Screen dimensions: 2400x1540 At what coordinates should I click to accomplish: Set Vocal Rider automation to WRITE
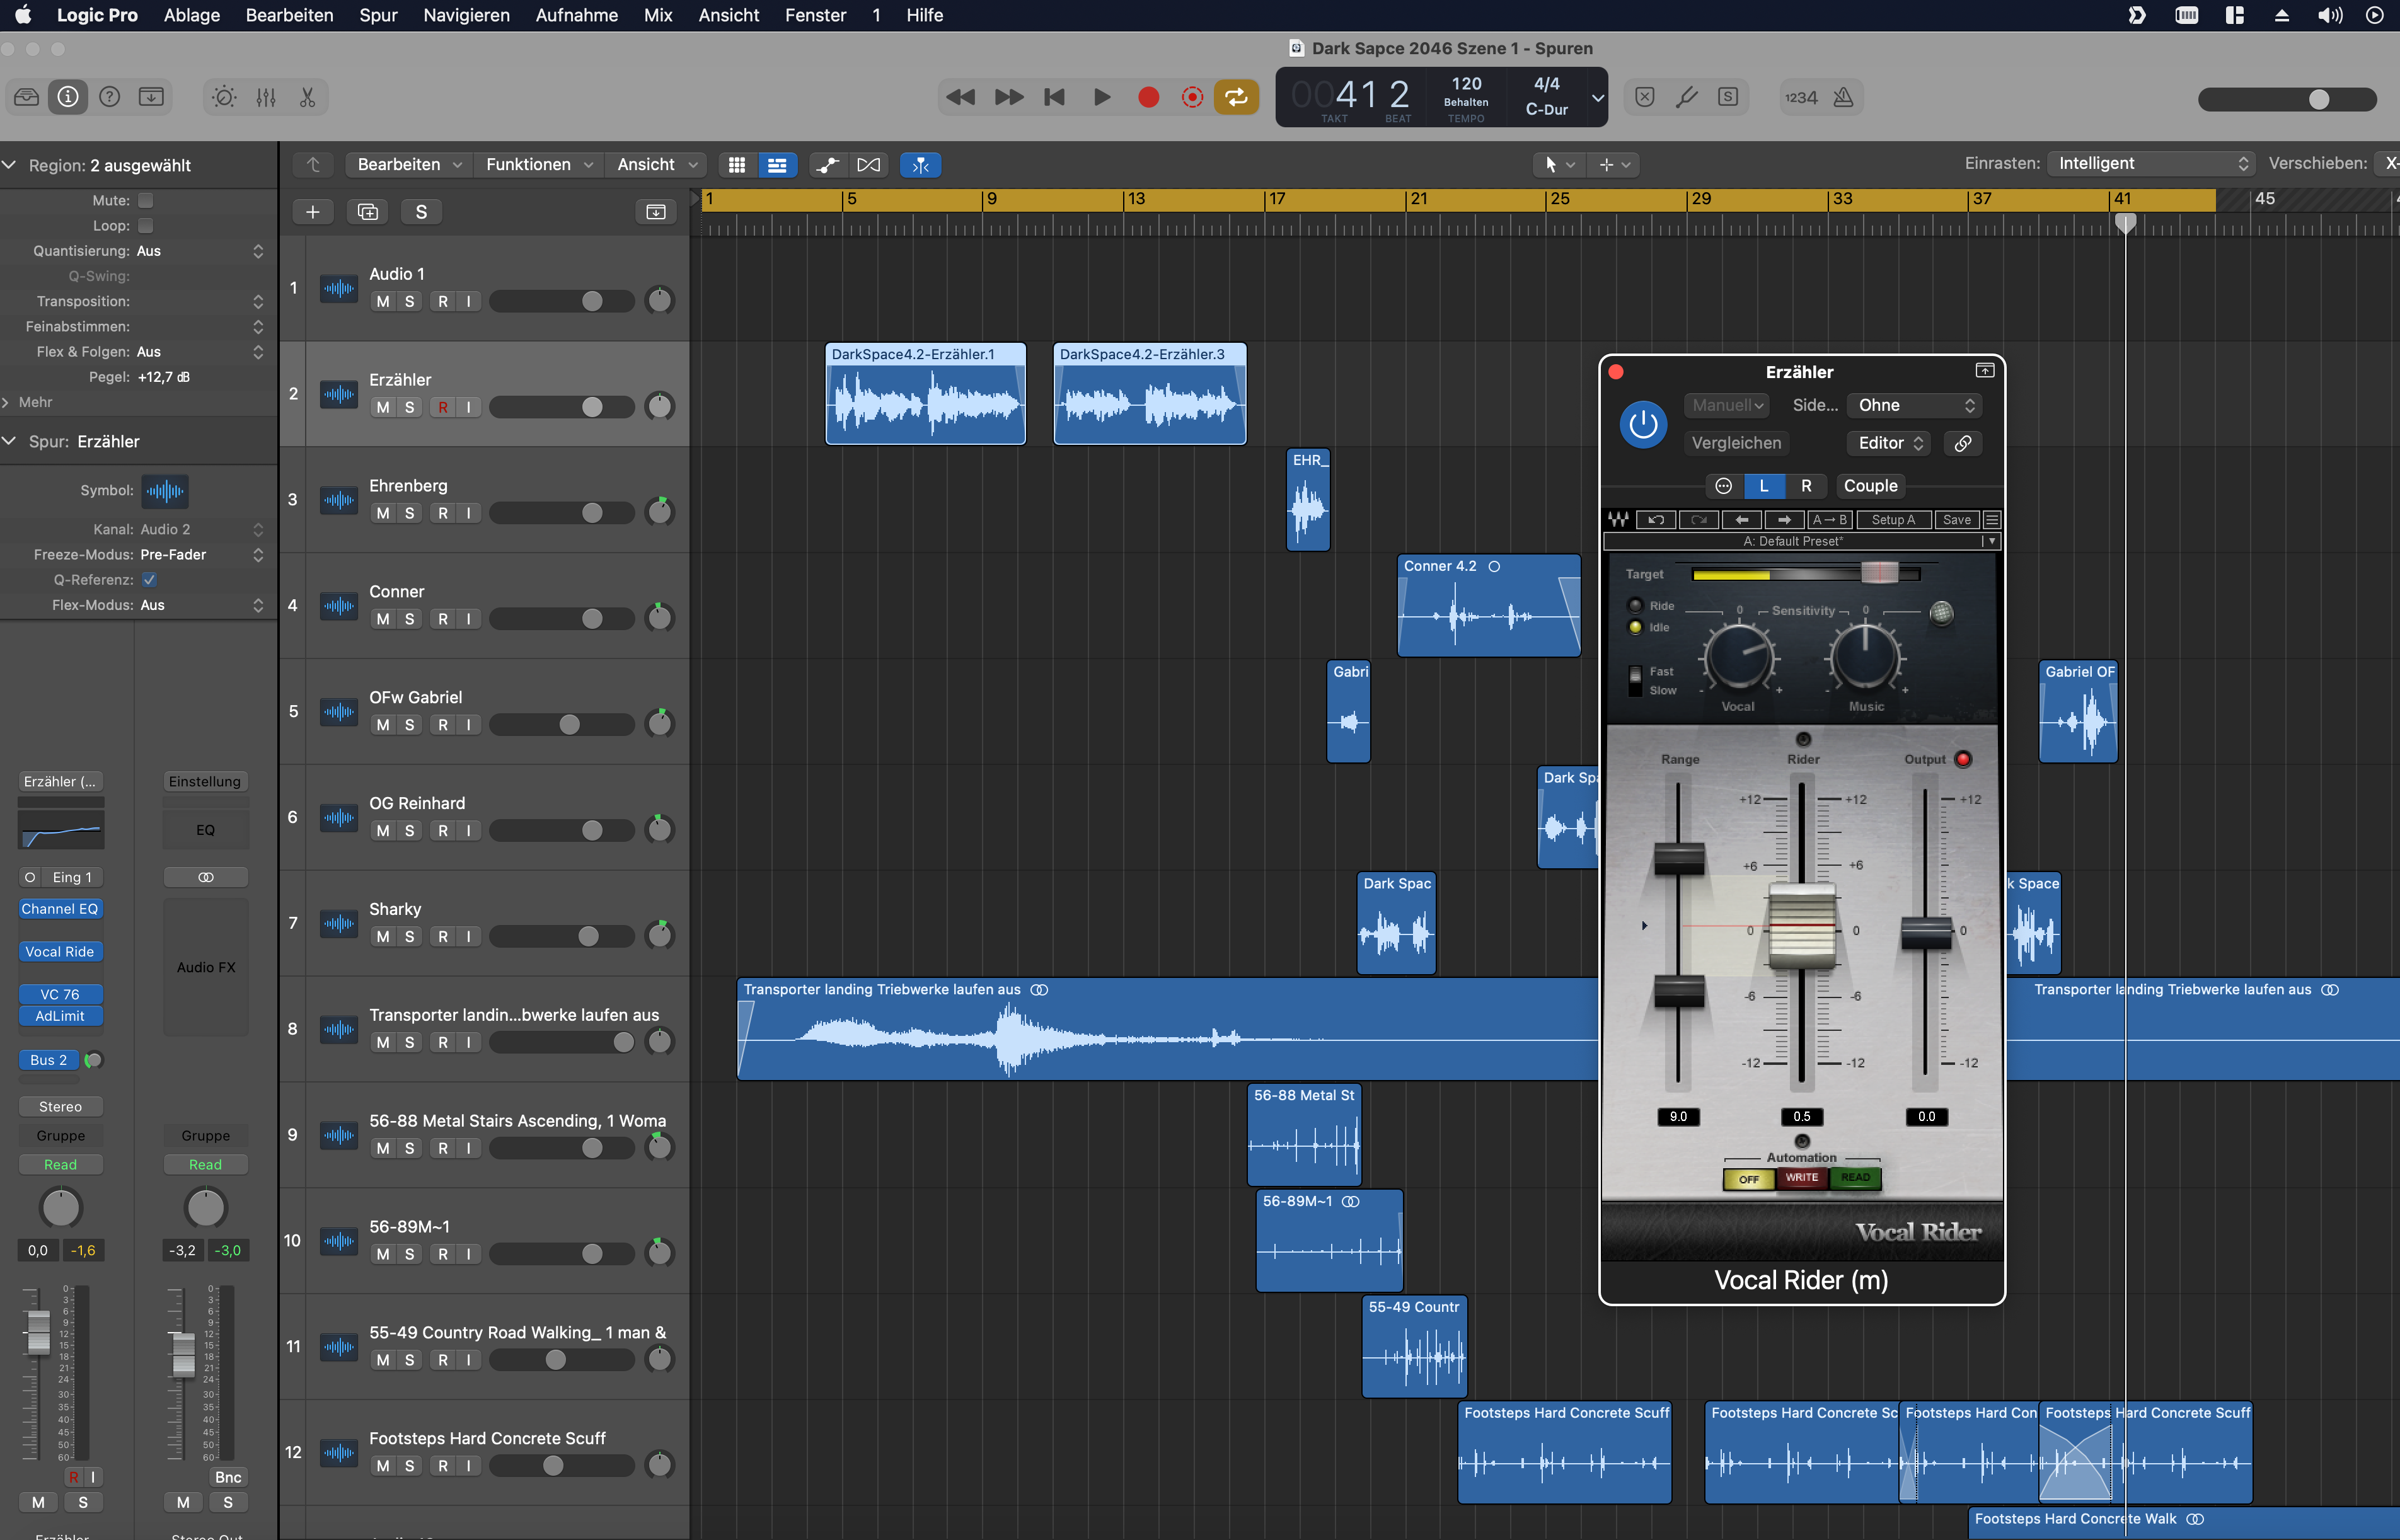[x=1802, y=1178]
